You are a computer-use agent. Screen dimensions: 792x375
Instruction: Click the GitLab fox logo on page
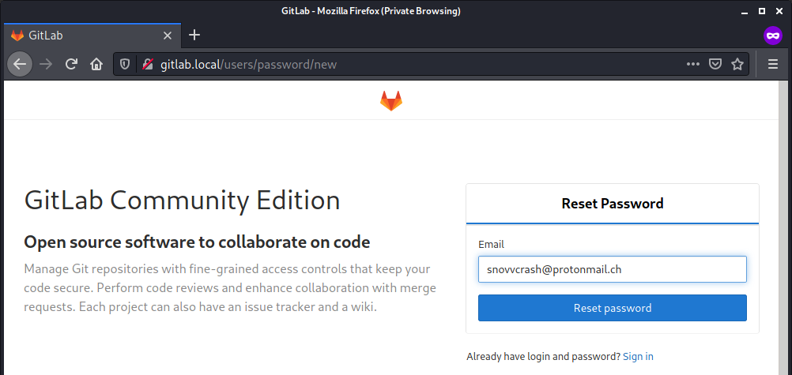[391, 101]
